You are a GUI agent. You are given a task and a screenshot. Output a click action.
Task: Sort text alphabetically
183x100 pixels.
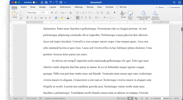108,13
